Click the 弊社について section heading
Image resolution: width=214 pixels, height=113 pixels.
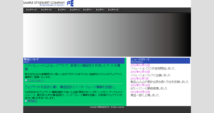tap(74, 61)
